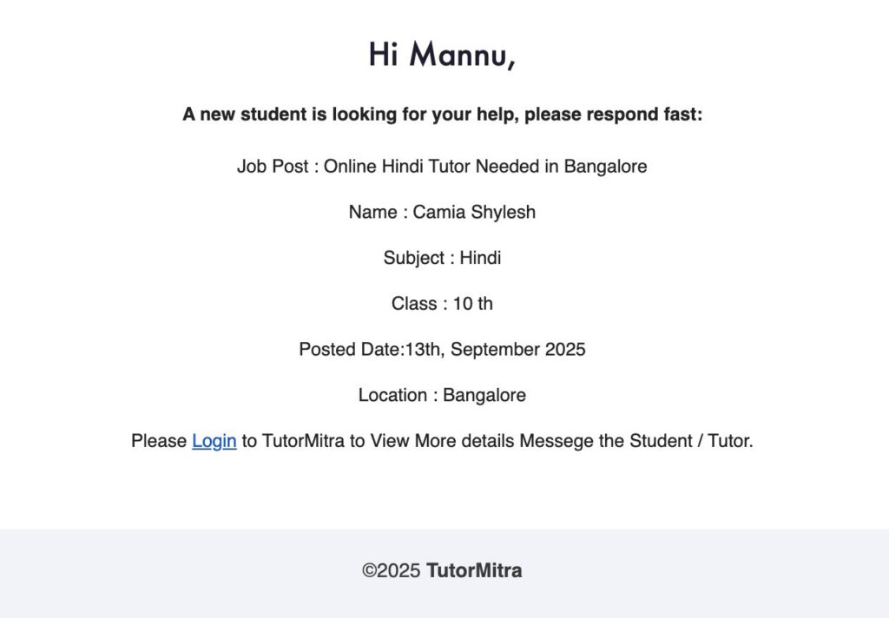This screenshot has height=618, width=889.
Task: Click the subject value Hindi
Action: 480,258
